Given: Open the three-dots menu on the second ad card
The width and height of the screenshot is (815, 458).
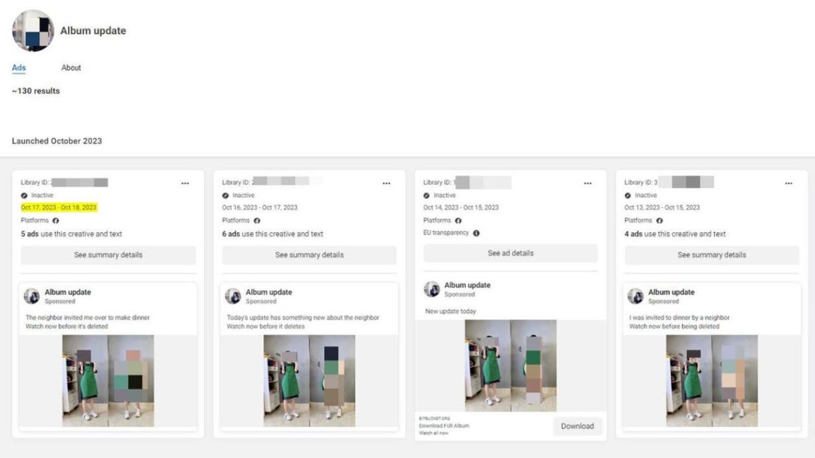Looking at the screenshot, I should [386, 183].
